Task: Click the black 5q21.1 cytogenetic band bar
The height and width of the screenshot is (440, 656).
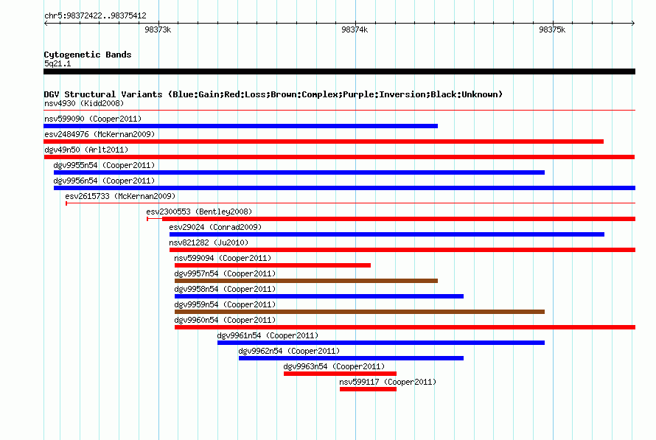Action: (339, 71)
